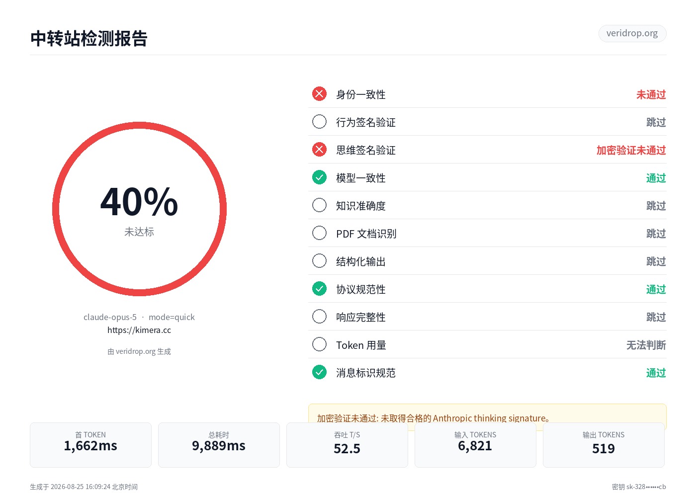Click the empty circle beside 行为签名验证
The width and height of the screenshot is (696, 497).
click(x=319, y=122)
